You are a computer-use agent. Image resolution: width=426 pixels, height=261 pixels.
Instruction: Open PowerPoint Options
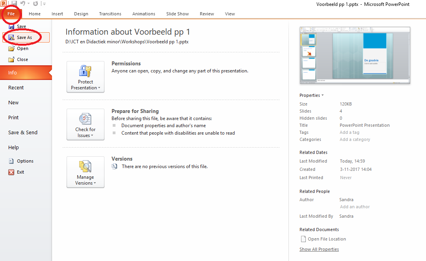[11, 161]
